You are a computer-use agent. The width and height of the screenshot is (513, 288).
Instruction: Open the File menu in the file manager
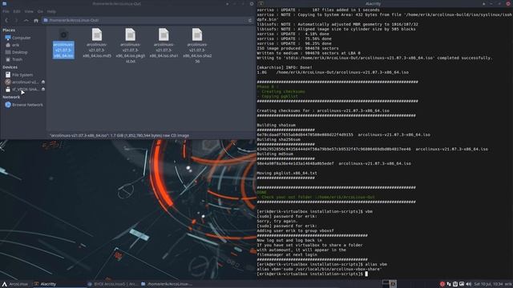tap(6, 11)
